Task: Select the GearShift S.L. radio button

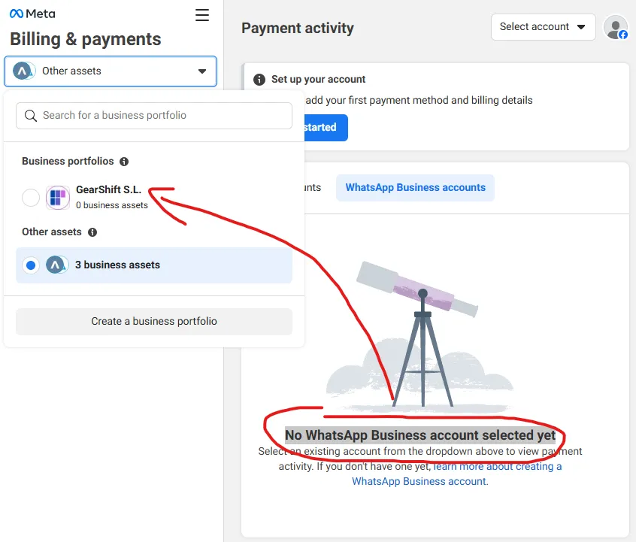Action: (x=31, y=198)
